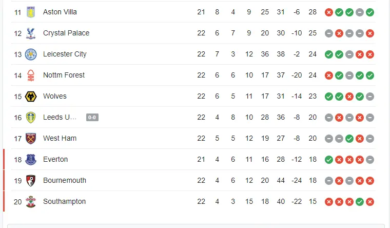
Task: Click the Crystal Palace club crest
Action: pyautogui.click(x=31, y=33)
